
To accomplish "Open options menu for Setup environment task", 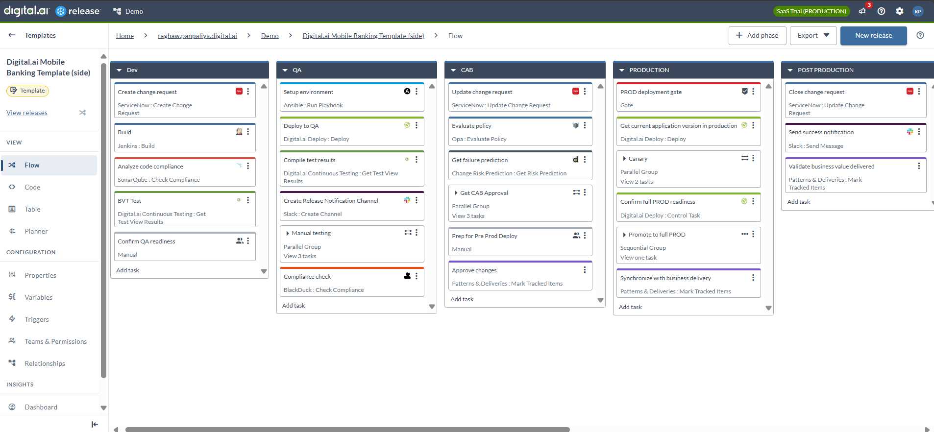I will click(417, 92).
